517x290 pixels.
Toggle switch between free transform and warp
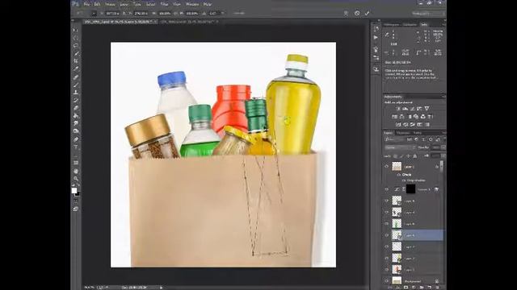pos(346,13)
